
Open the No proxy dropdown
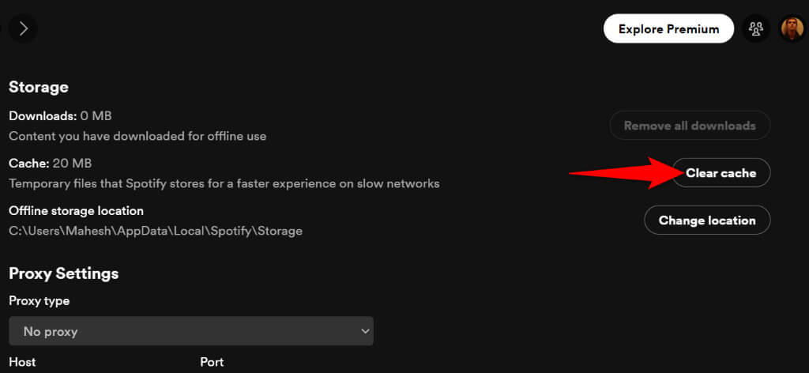click(x=190, y=331)
